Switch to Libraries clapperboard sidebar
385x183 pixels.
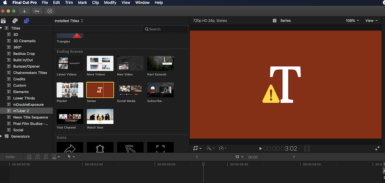coord(3,21)
